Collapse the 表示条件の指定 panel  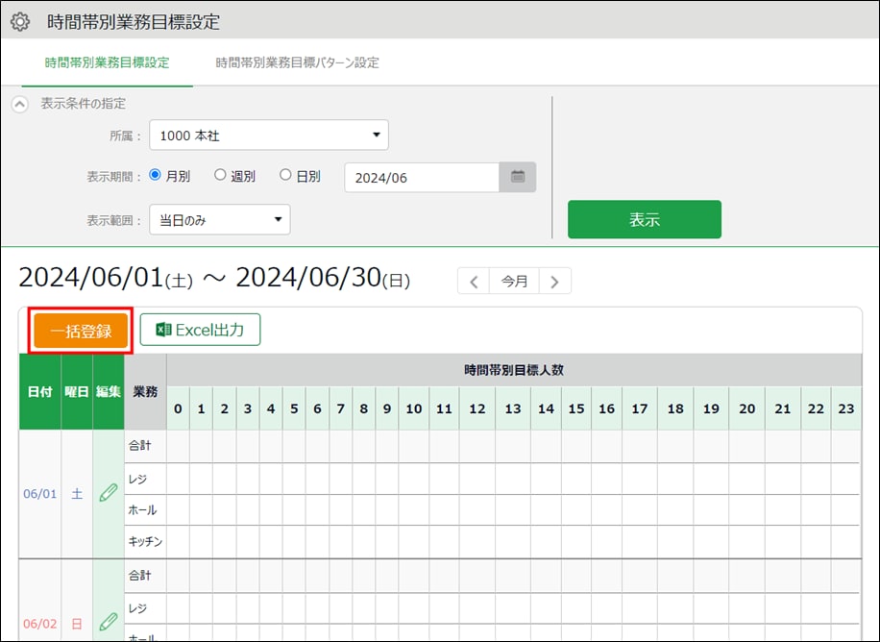click(x=19, y=104)
